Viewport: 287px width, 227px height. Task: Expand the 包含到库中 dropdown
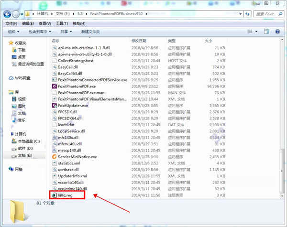click(40, 32)
